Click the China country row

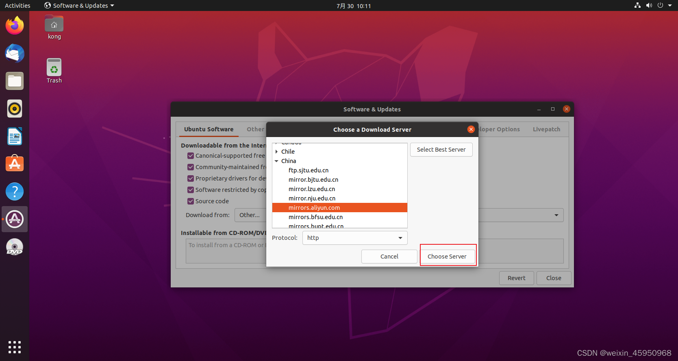(340, 161)
